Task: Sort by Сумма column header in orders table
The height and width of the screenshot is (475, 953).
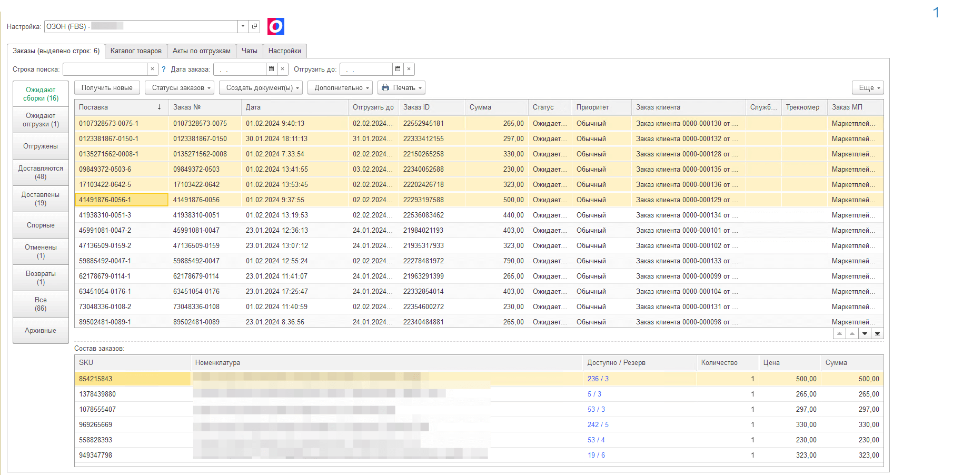Action: [497, 107]
